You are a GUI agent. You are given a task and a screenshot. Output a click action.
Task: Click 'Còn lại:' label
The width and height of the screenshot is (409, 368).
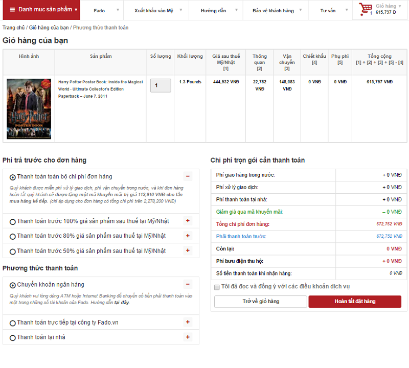point(225,248)
